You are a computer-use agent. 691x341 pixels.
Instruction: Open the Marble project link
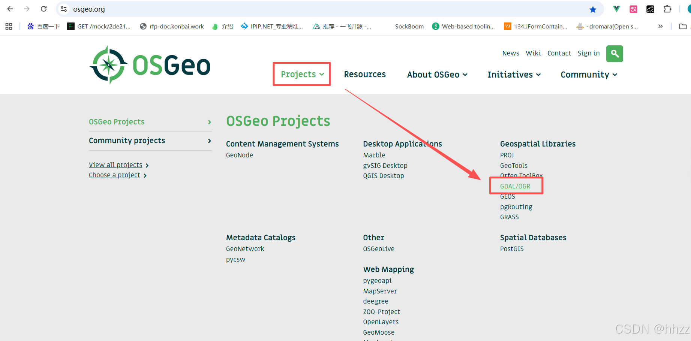pos(374,155)
